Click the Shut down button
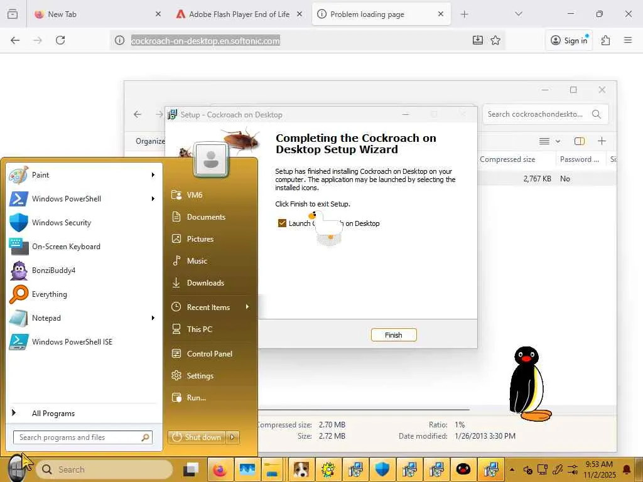 197,437
